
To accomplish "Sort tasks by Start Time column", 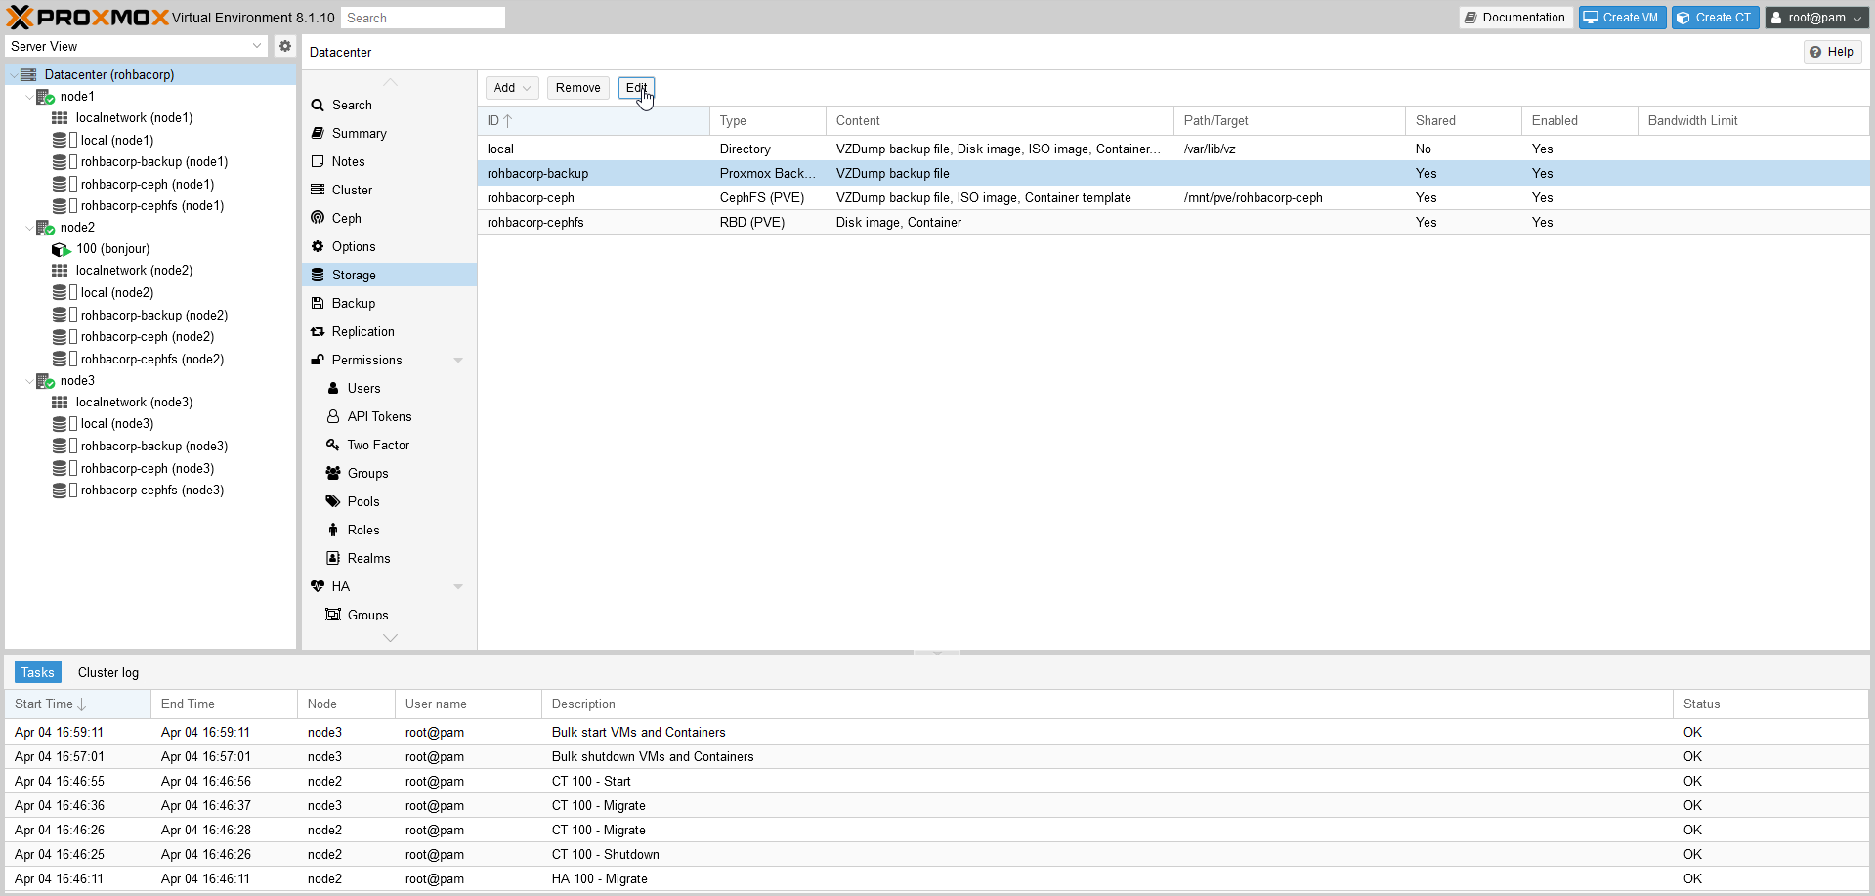I will pyautogui.click(x=78, y=704).
